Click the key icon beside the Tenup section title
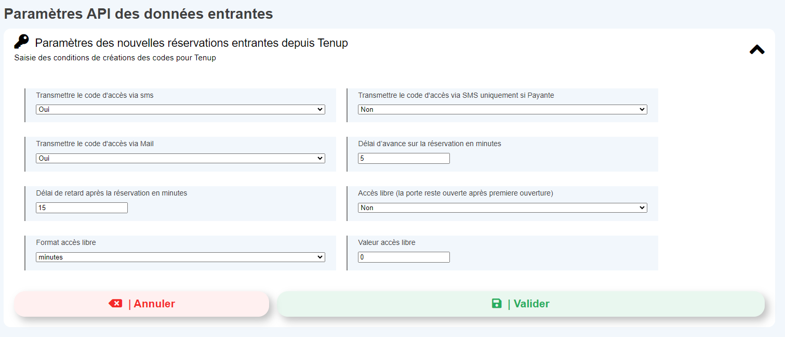Screen dimensions: 785x337 coord(21,42)
